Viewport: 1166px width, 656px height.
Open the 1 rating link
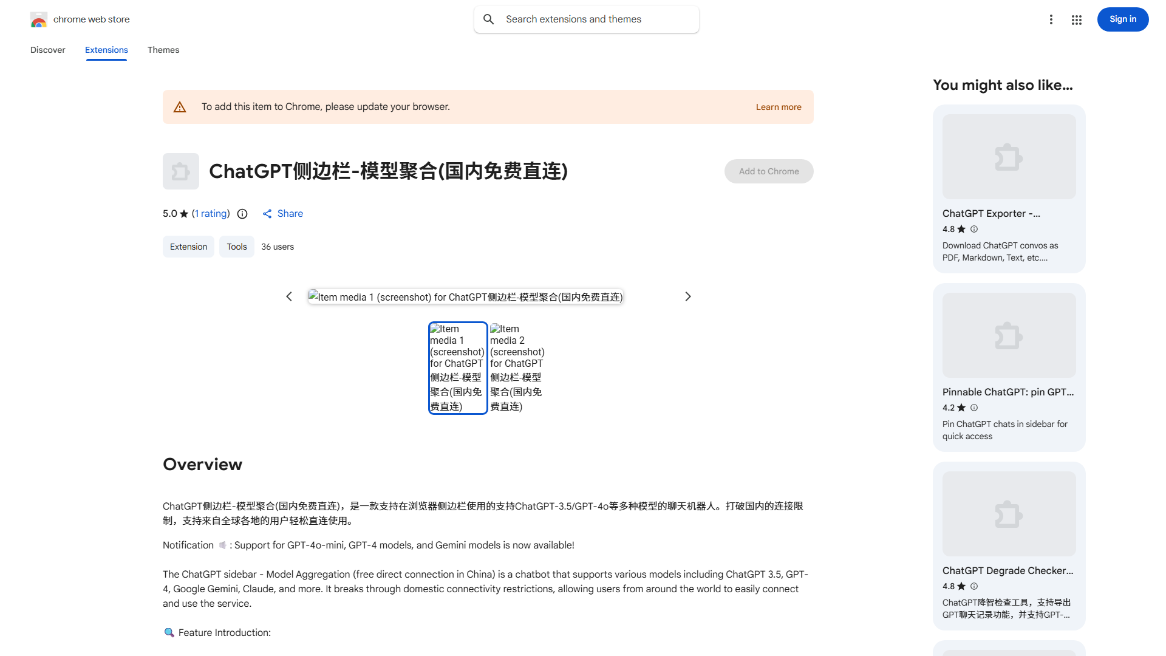210,213
